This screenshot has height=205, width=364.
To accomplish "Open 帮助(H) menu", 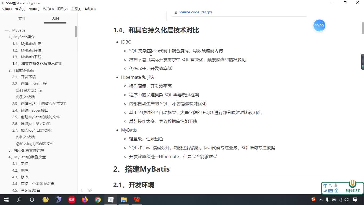I will (x=90, y=9).
